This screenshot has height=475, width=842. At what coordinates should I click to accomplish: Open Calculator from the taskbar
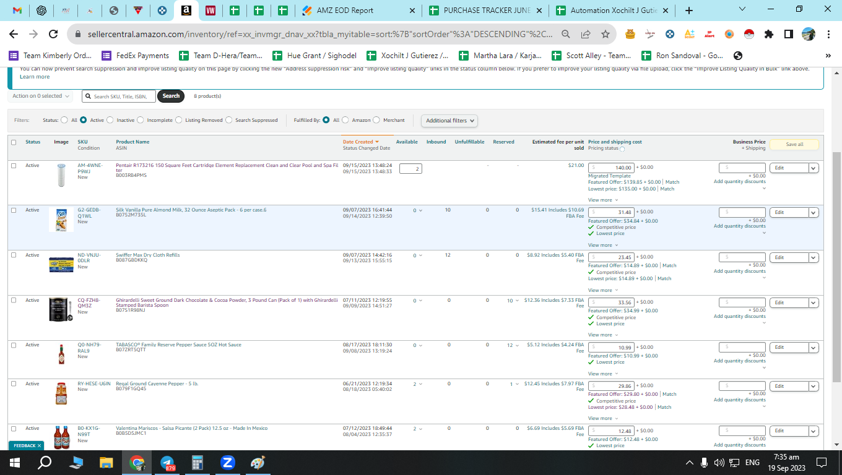(197, 463)
